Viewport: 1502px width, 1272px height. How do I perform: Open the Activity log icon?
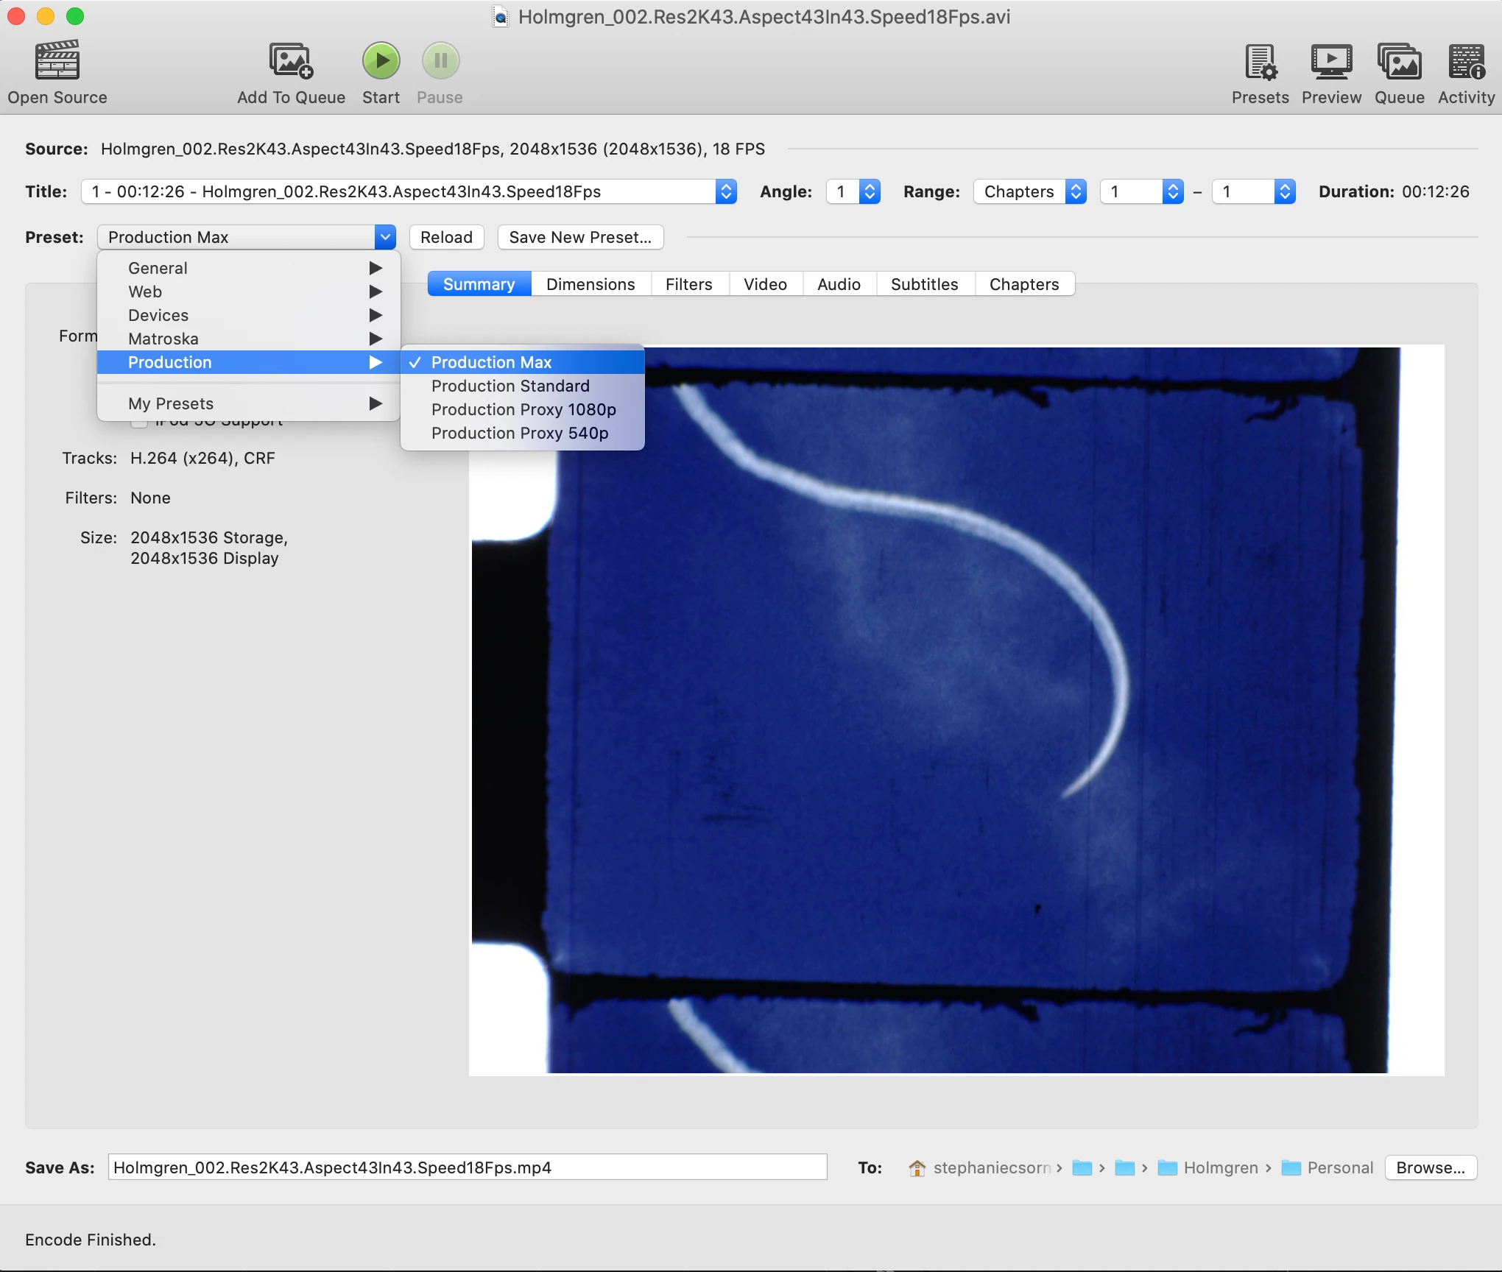click(x=1466, y=62)
